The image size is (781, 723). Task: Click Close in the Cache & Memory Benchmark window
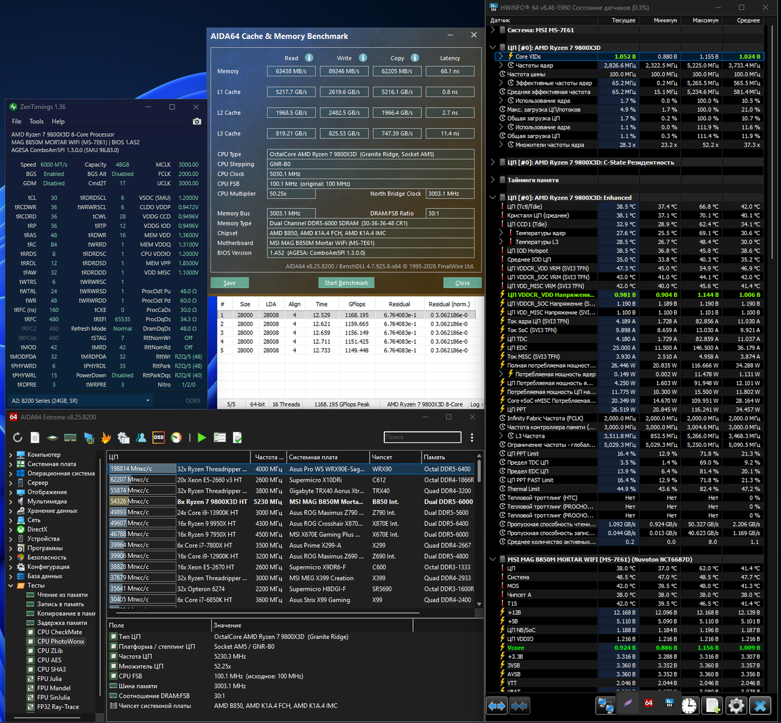point(462,283)
